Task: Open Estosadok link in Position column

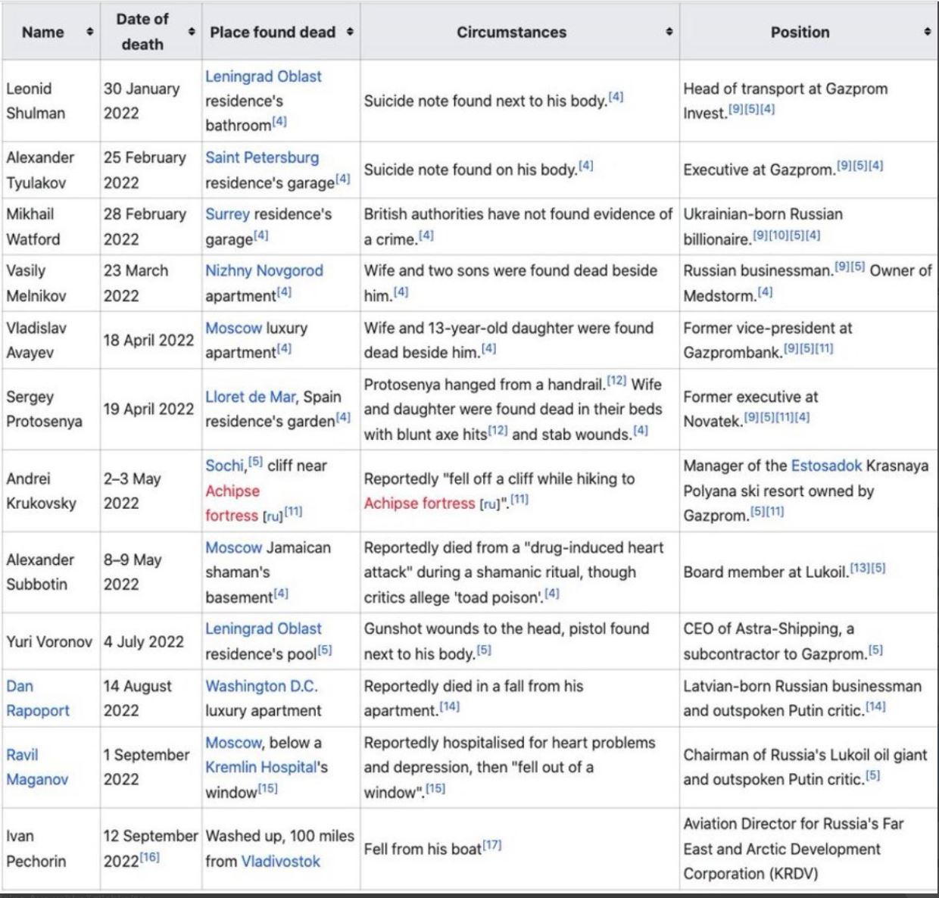Action: [x=826, y=466]
